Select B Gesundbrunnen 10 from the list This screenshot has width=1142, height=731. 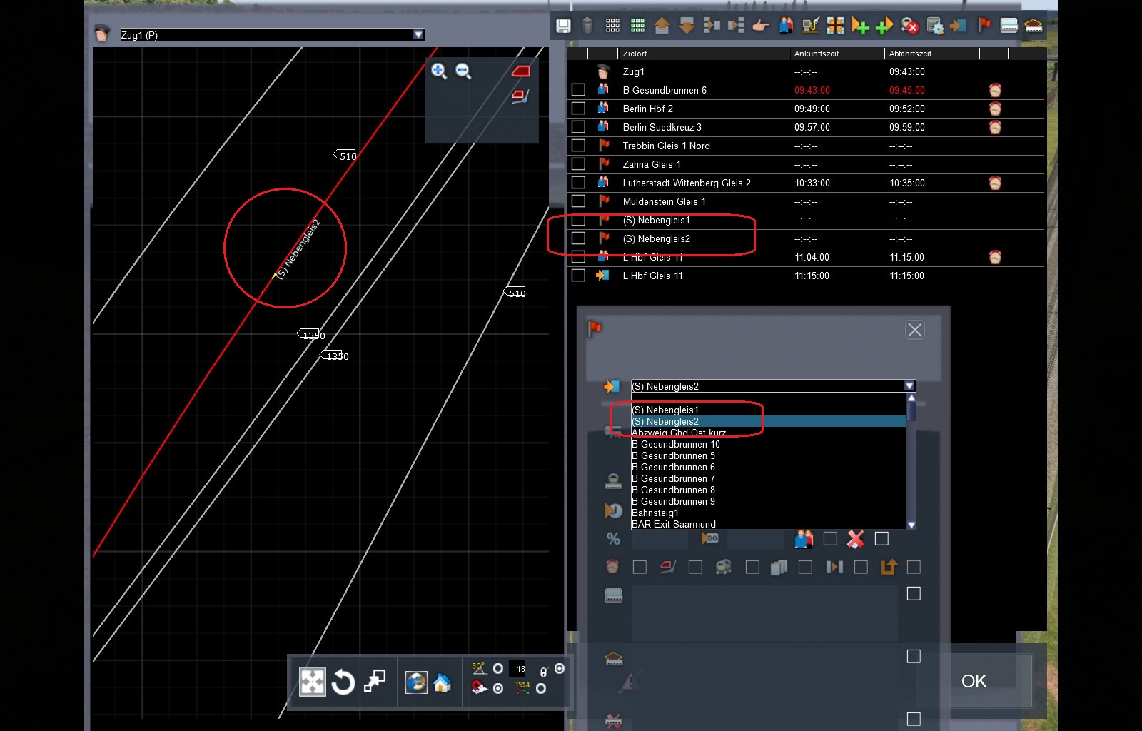click(x=675, y=444)
